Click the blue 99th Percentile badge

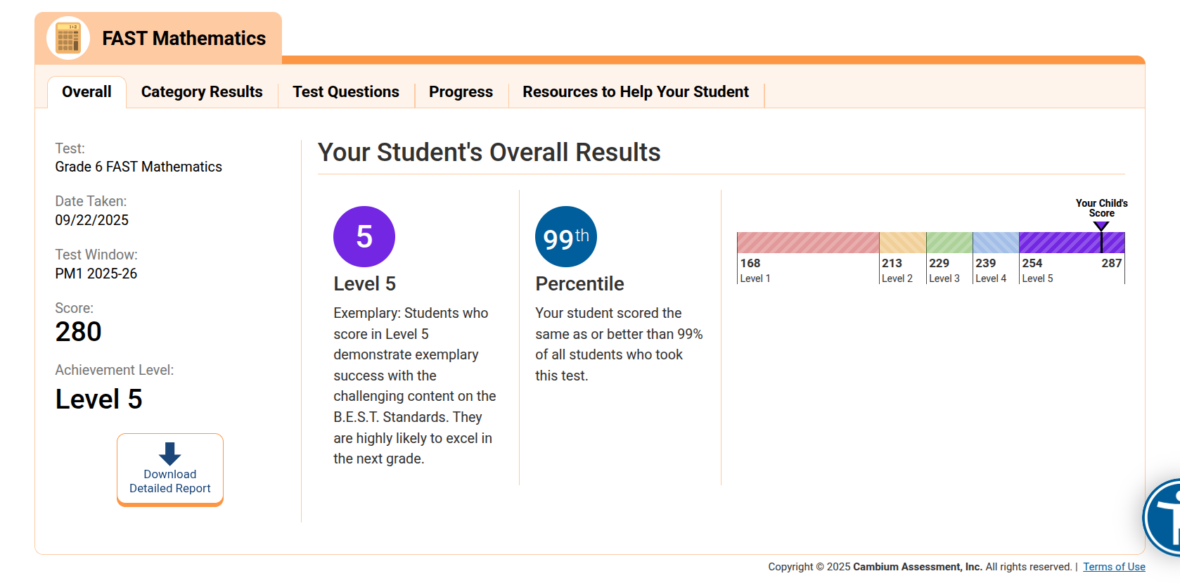click(565, 236)
